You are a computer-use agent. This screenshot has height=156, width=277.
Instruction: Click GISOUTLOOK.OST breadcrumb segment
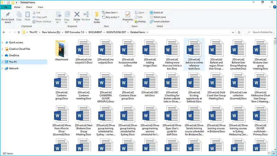tap(116, 32)
